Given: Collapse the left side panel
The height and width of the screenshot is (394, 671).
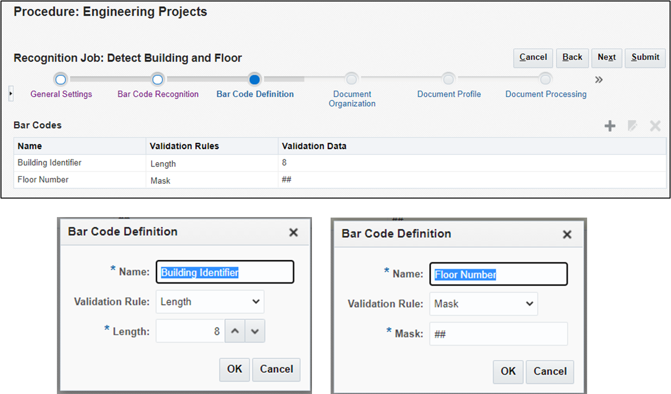Looking at the screenshot, I should tap(10, 93).
